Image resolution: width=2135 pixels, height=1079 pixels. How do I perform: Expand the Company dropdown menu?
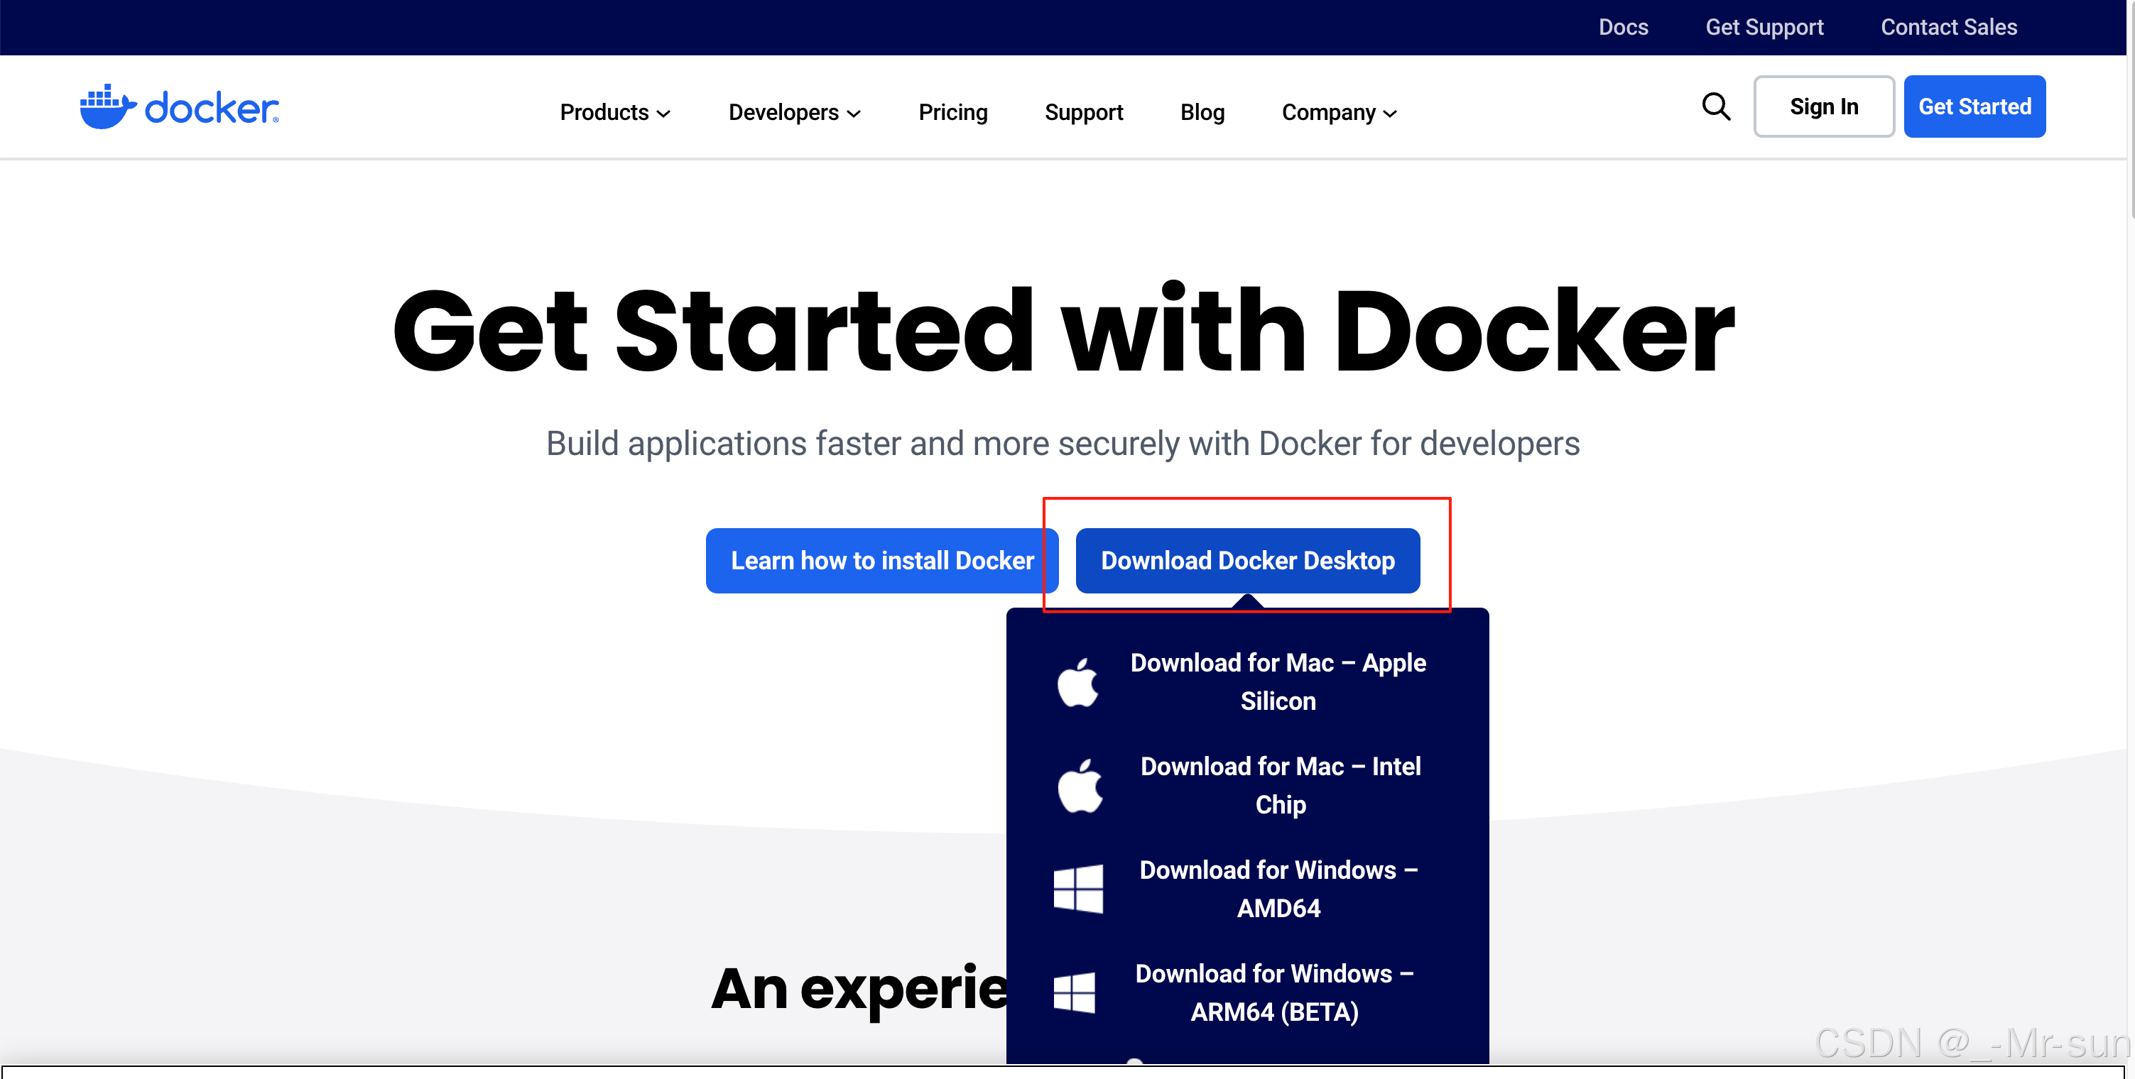click(x=1339, y=111)
